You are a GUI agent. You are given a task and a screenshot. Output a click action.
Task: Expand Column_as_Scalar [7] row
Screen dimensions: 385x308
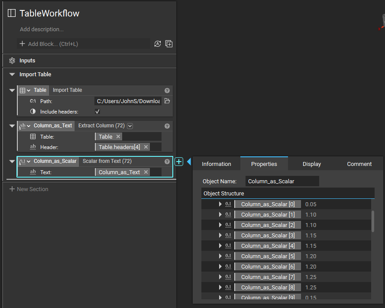pyautogui.click(x=220, y=277)
